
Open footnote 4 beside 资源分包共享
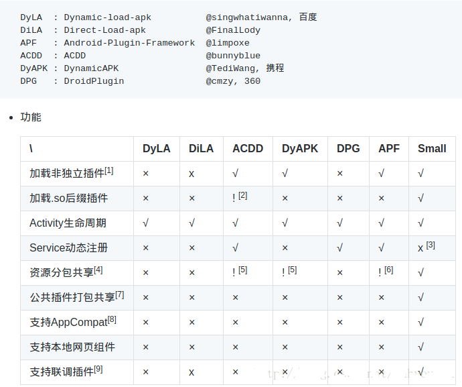click(x=98, y=270)
